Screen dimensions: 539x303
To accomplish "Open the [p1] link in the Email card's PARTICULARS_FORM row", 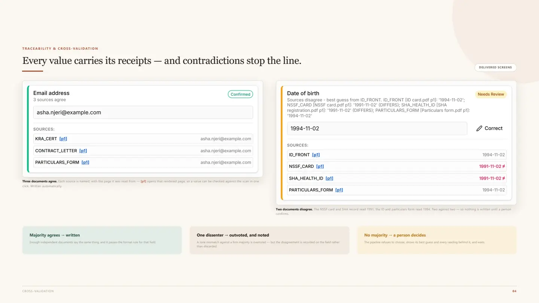I will pos(85,162).
